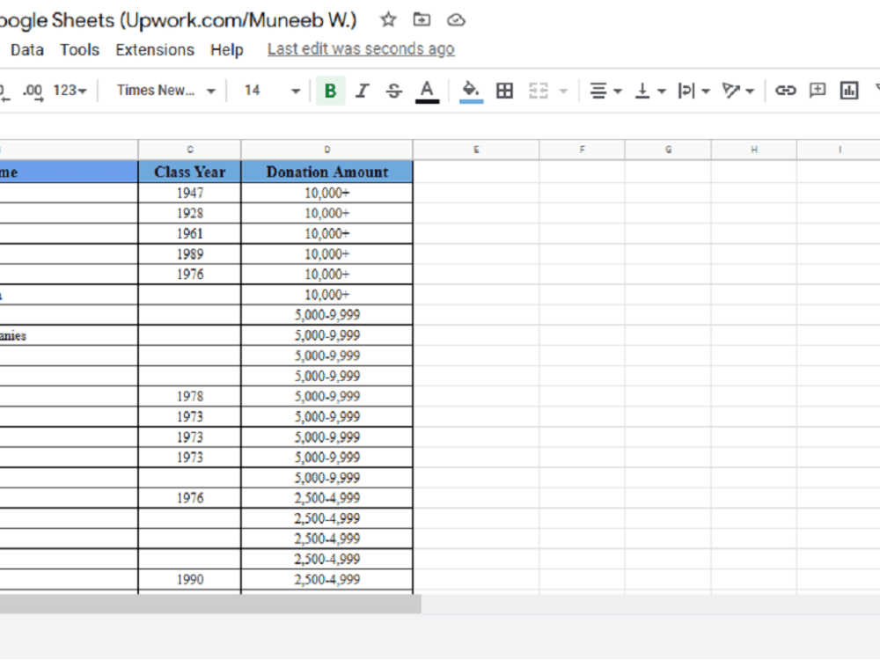Insert a comment
880x660 pixels.
817,90
